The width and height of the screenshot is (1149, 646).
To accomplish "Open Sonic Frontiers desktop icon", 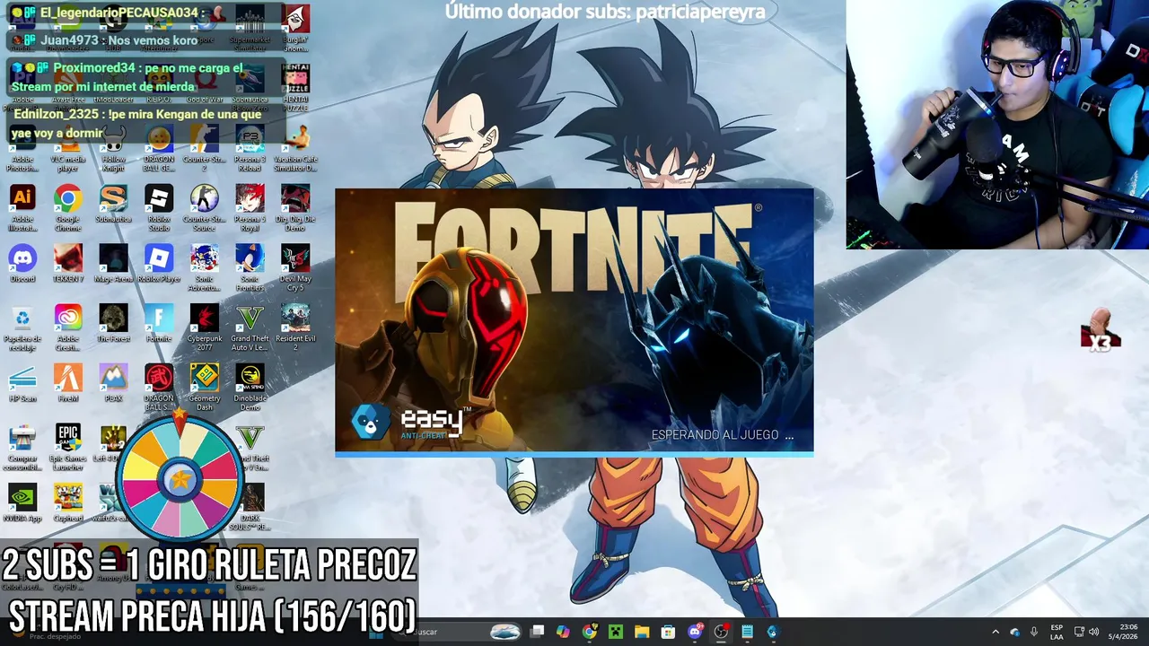I will pyautogui.click(x=250, y=267).
